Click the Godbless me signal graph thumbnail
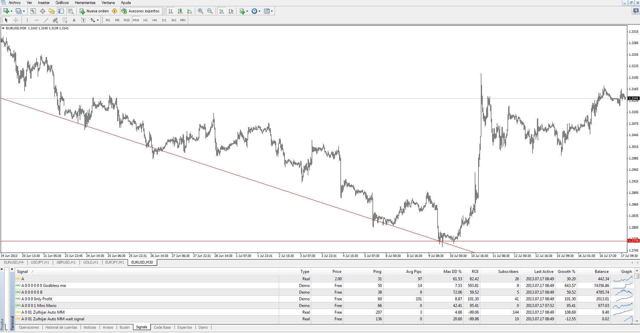 [623, 286]
